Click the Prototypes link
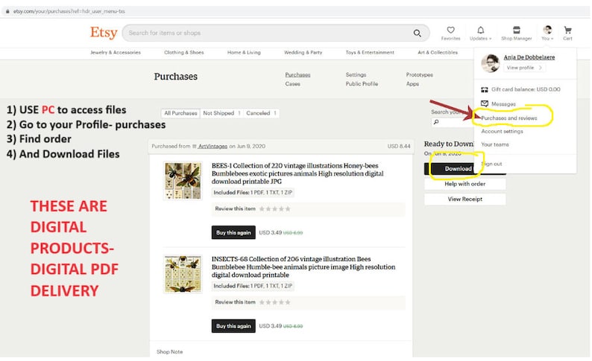This screenshot has height=361, width=592. (420, 74)
